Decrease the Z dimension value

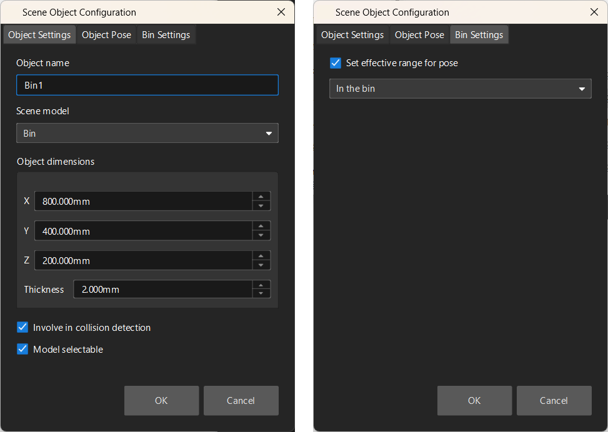pos(261,265)
